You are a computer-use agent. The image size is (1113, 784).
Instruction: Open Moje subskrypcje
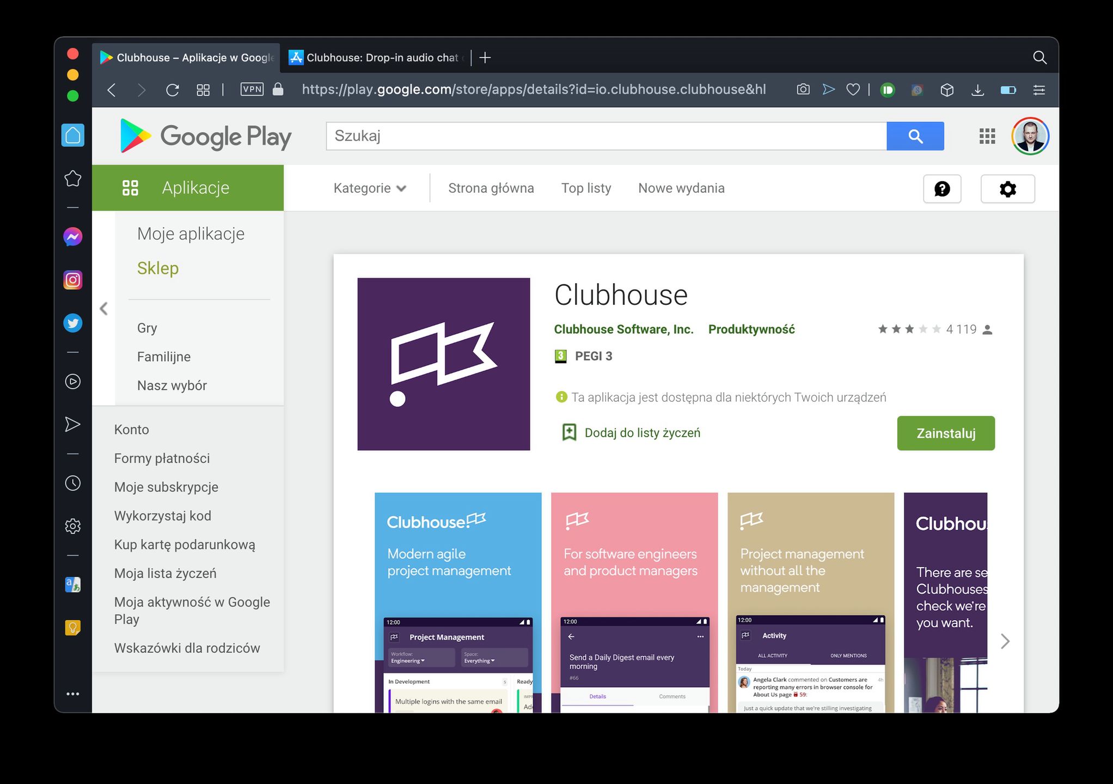tap(166, 487)
